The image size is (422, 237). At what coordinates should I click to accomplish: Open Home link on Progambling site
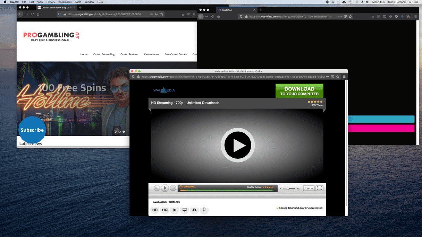(x=84, y=54)
